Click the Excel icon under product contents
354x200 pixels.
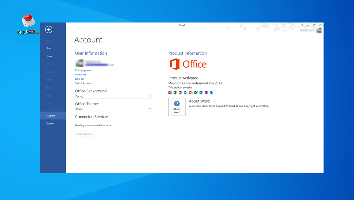[175, 93]
